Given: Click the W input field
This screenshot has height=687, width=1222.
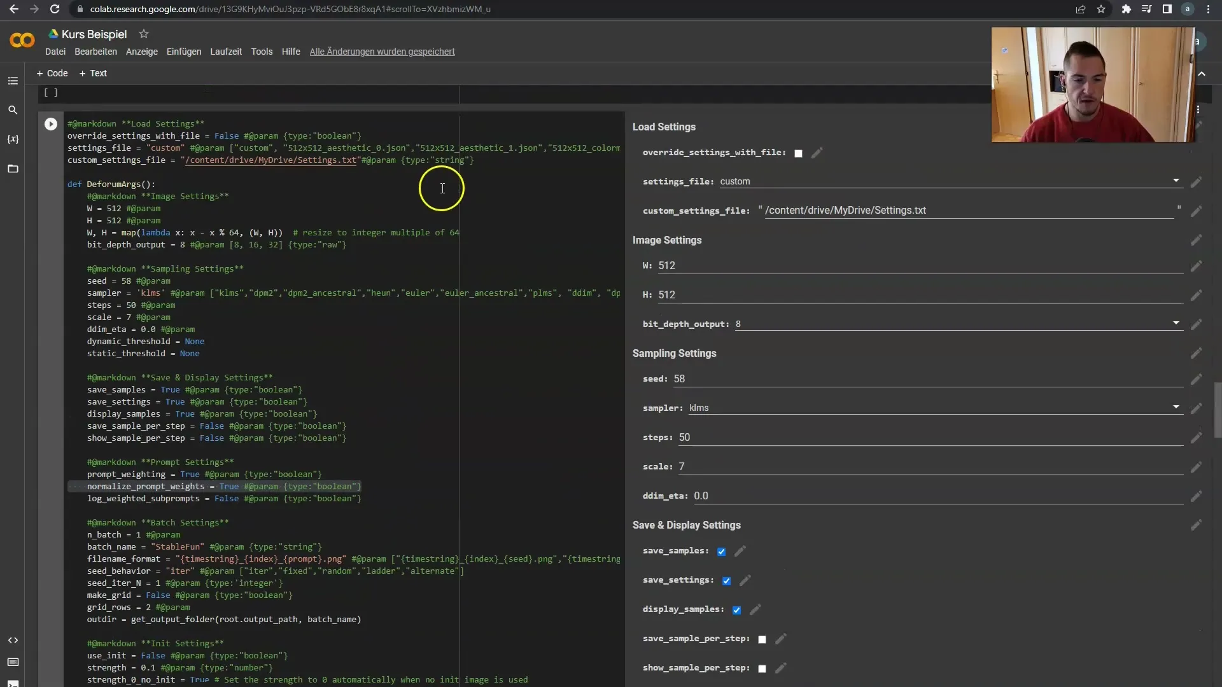Looking at the screenshot, I should [920, 266].
